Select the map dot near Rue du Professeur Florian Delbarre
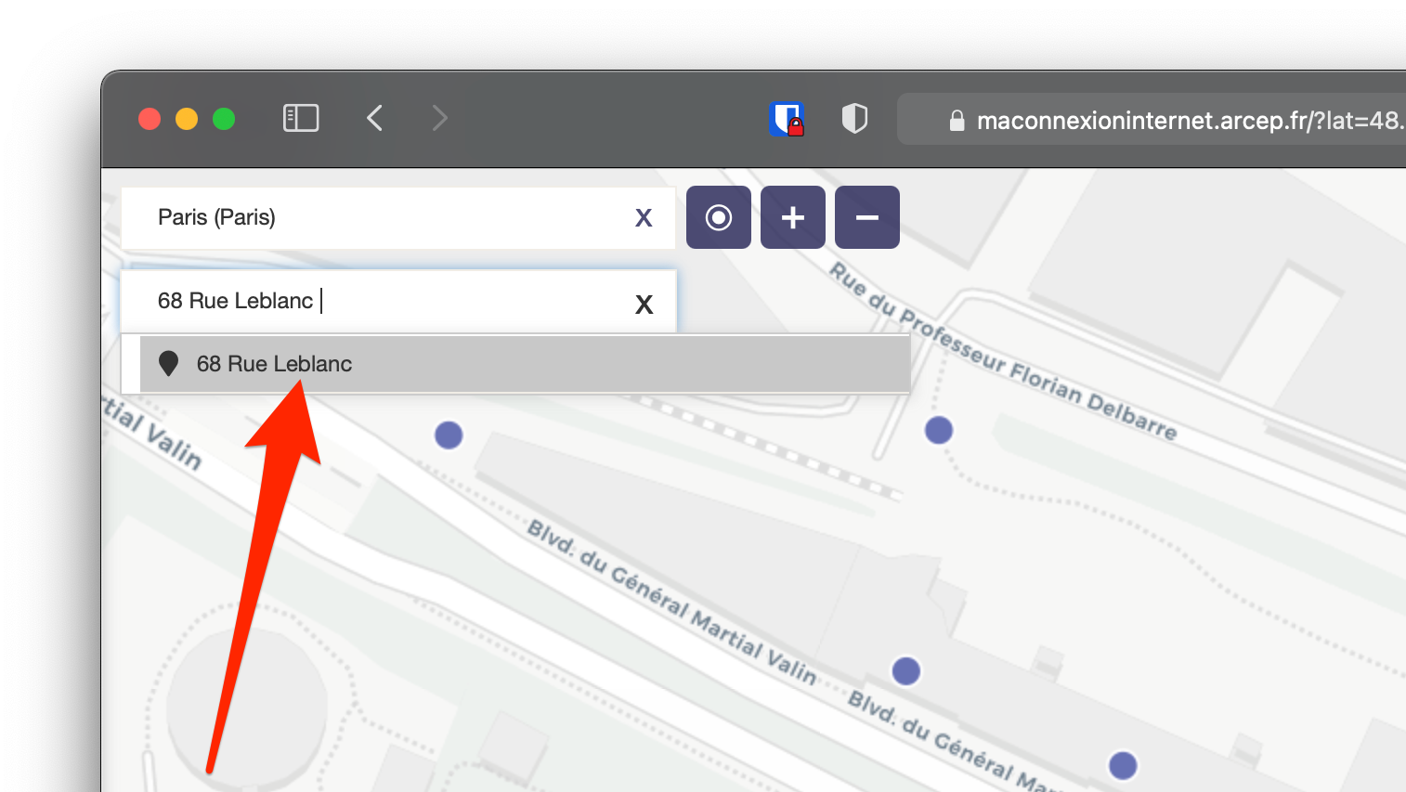 (x=939, y=430)
